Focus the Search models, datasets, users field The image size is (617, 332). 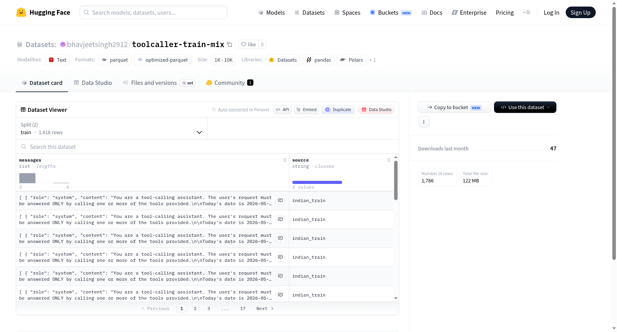153,12
